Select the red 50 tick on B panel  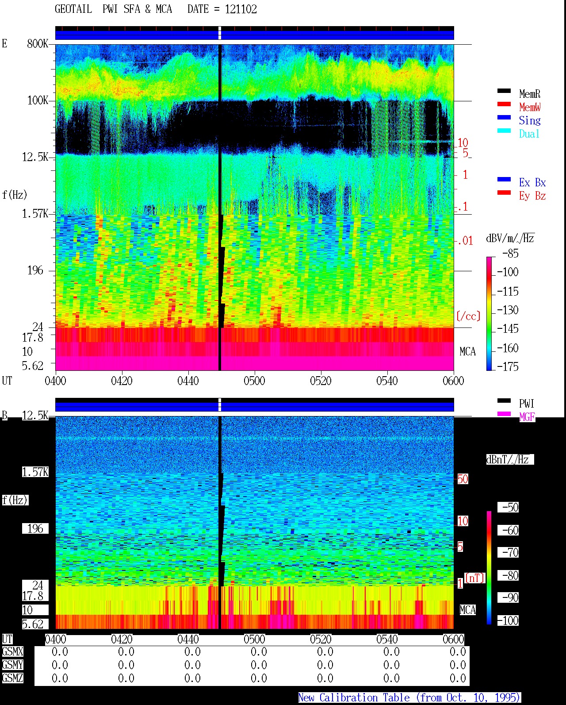[463, 479]
